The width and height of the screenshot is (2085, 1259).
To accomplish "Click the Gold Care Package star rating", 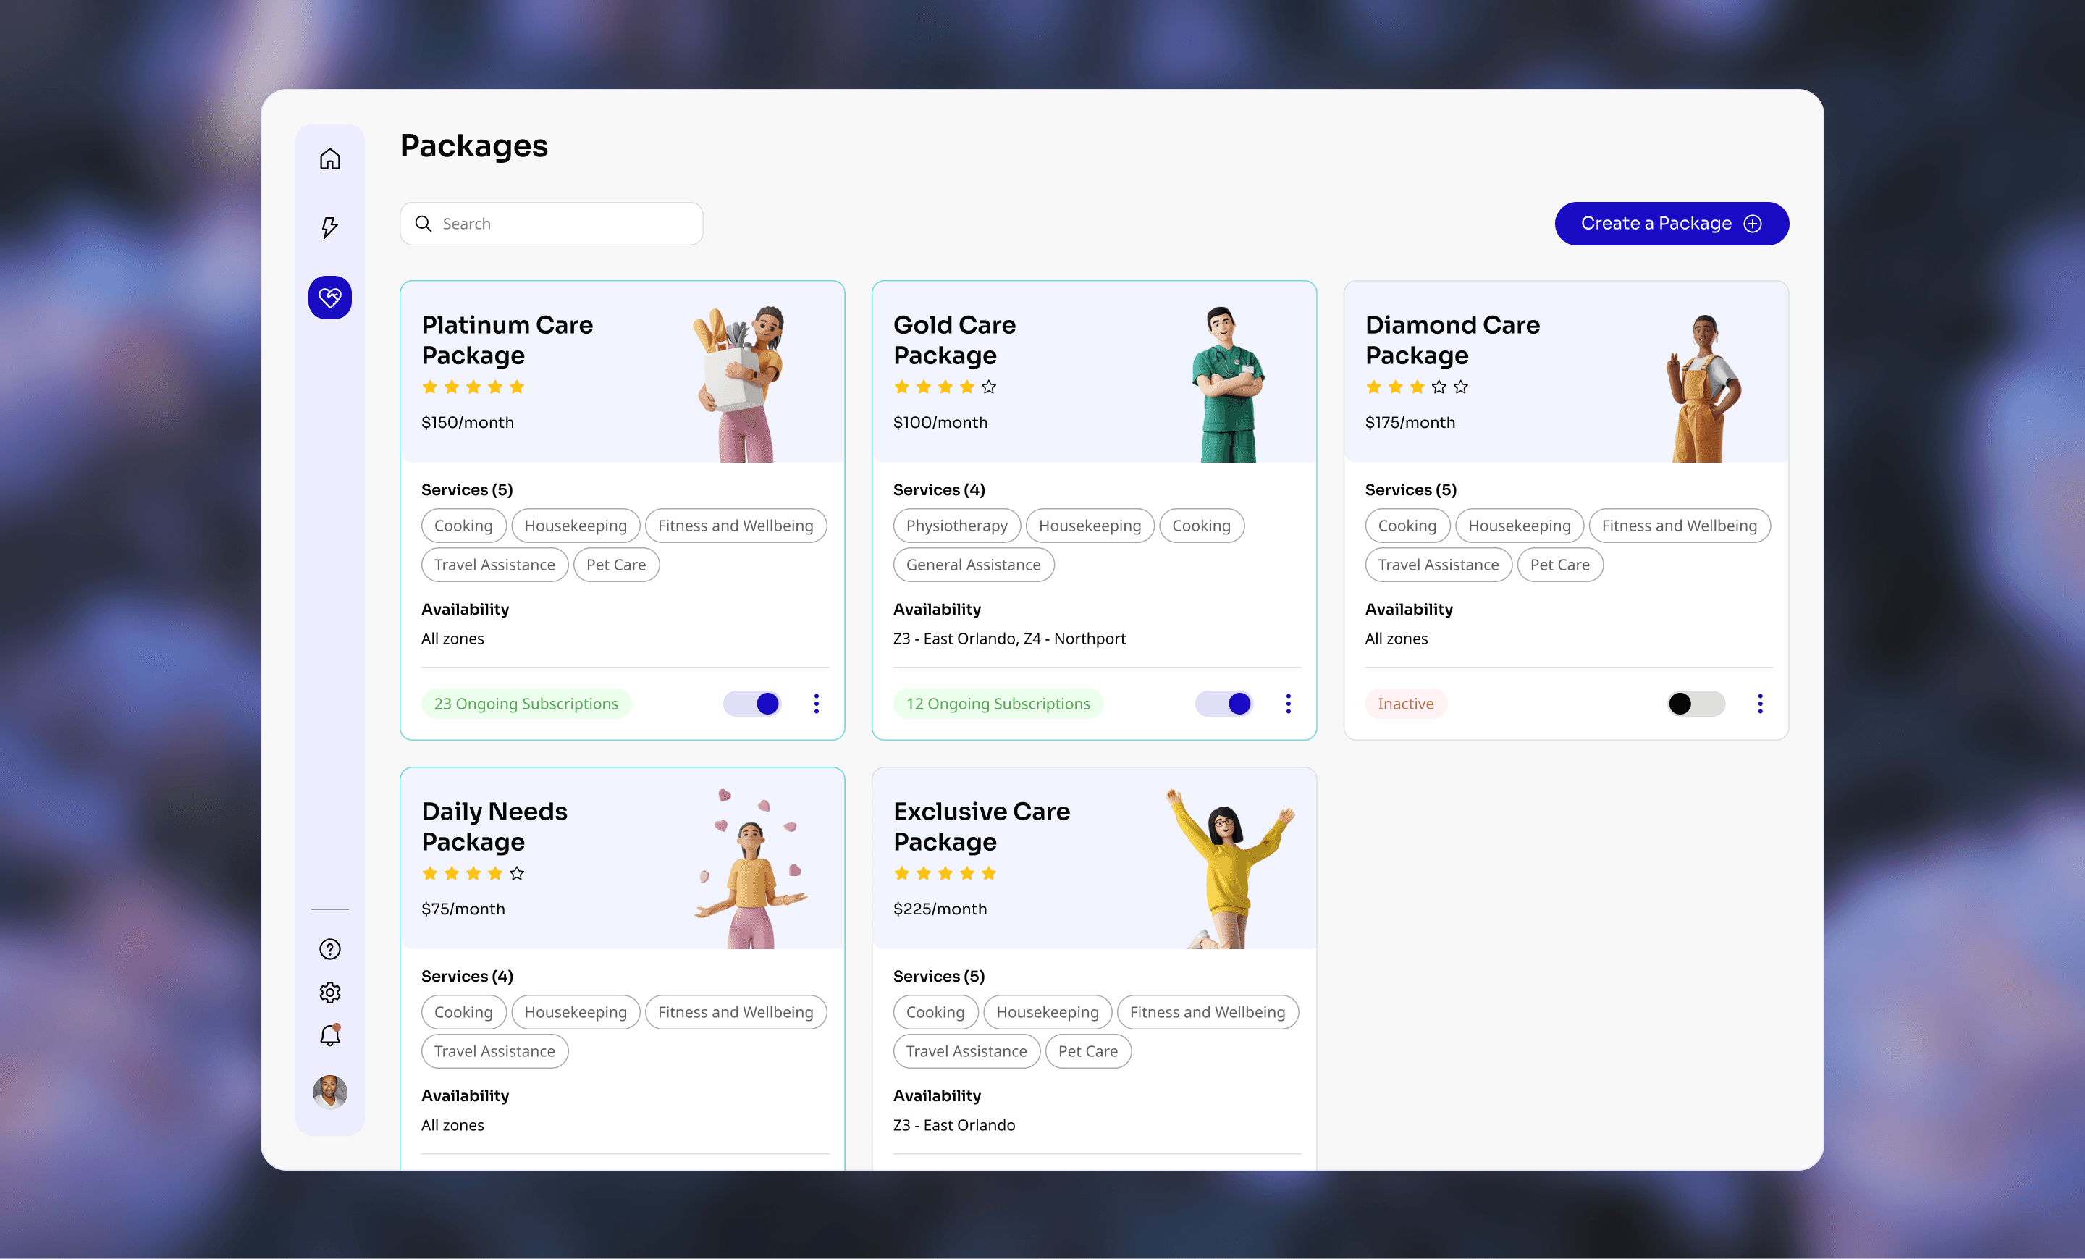I will click(945, 387).
